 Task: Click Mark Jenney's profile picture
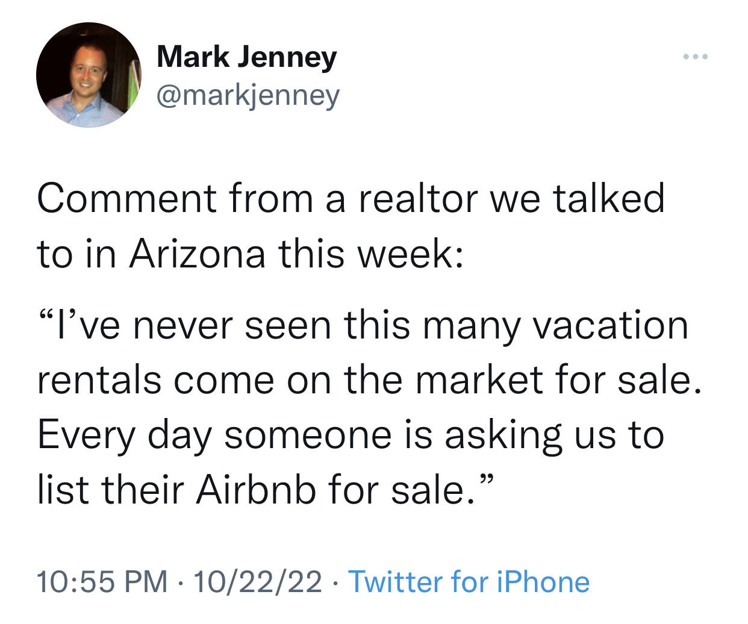point(89,75)
